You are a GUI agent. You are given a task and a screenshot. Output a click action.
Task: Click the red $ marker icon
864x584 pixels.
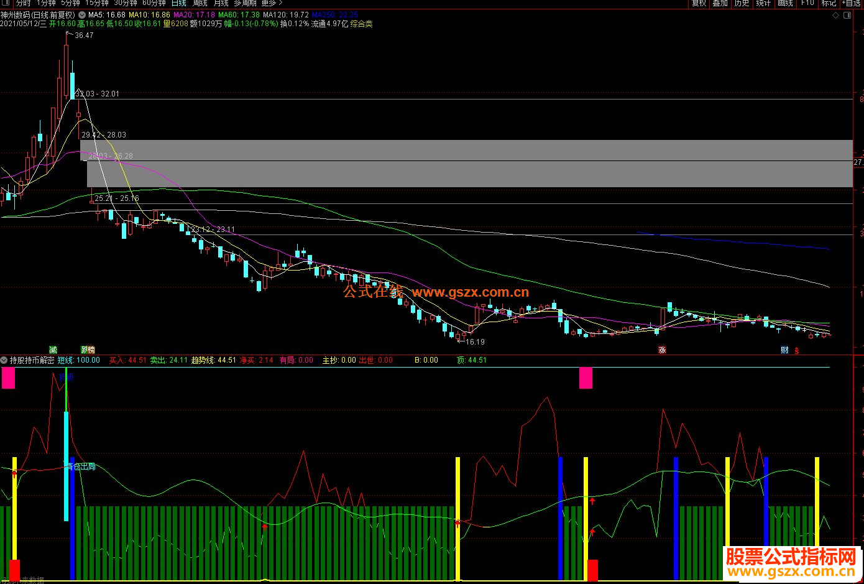click(x=797, y=351)
